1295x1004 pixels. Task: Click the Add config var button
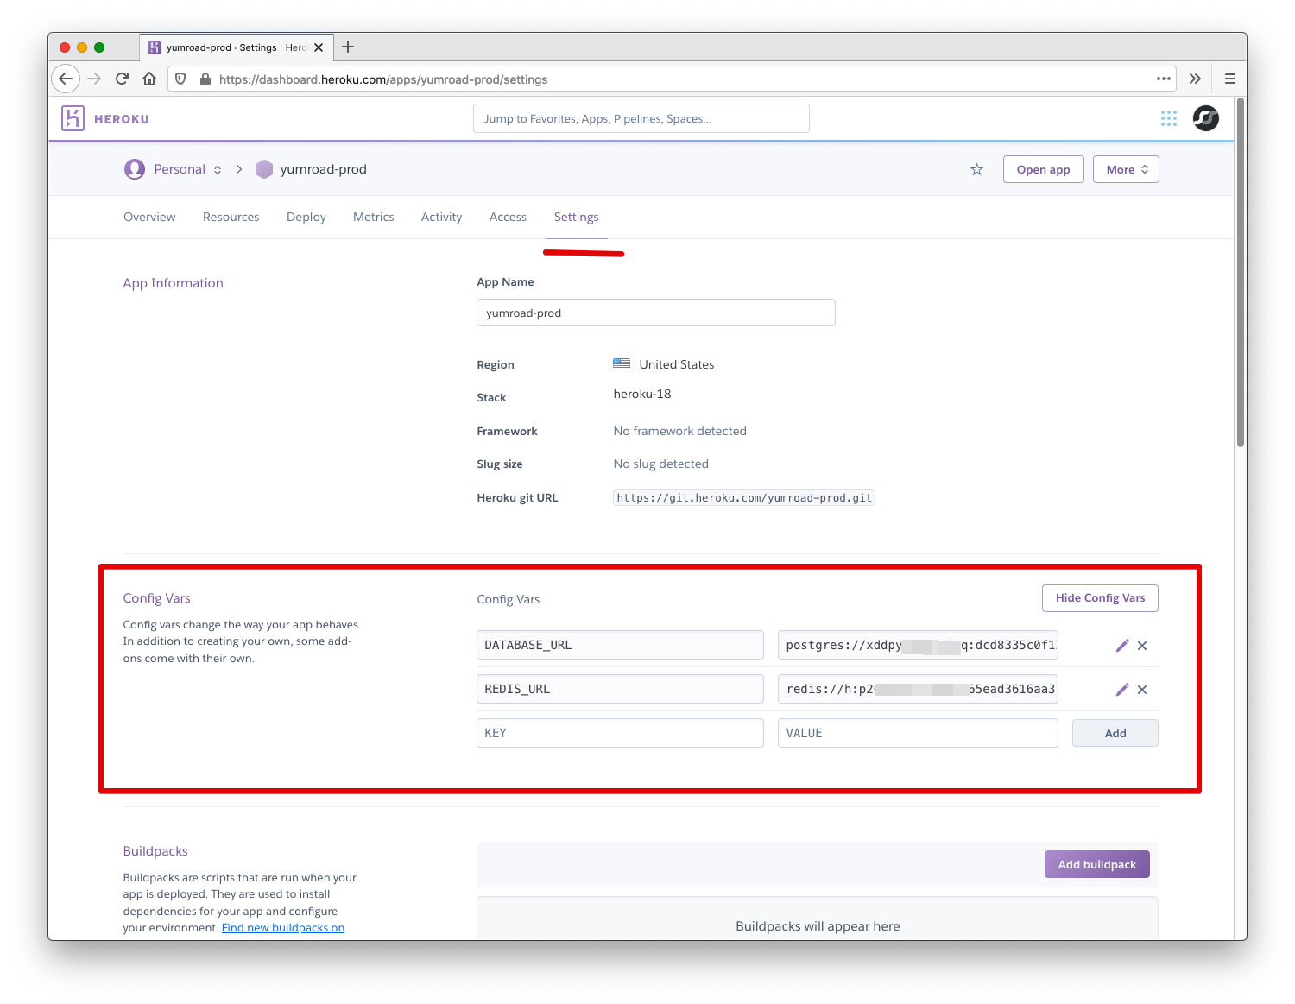tap(1115, 733)
